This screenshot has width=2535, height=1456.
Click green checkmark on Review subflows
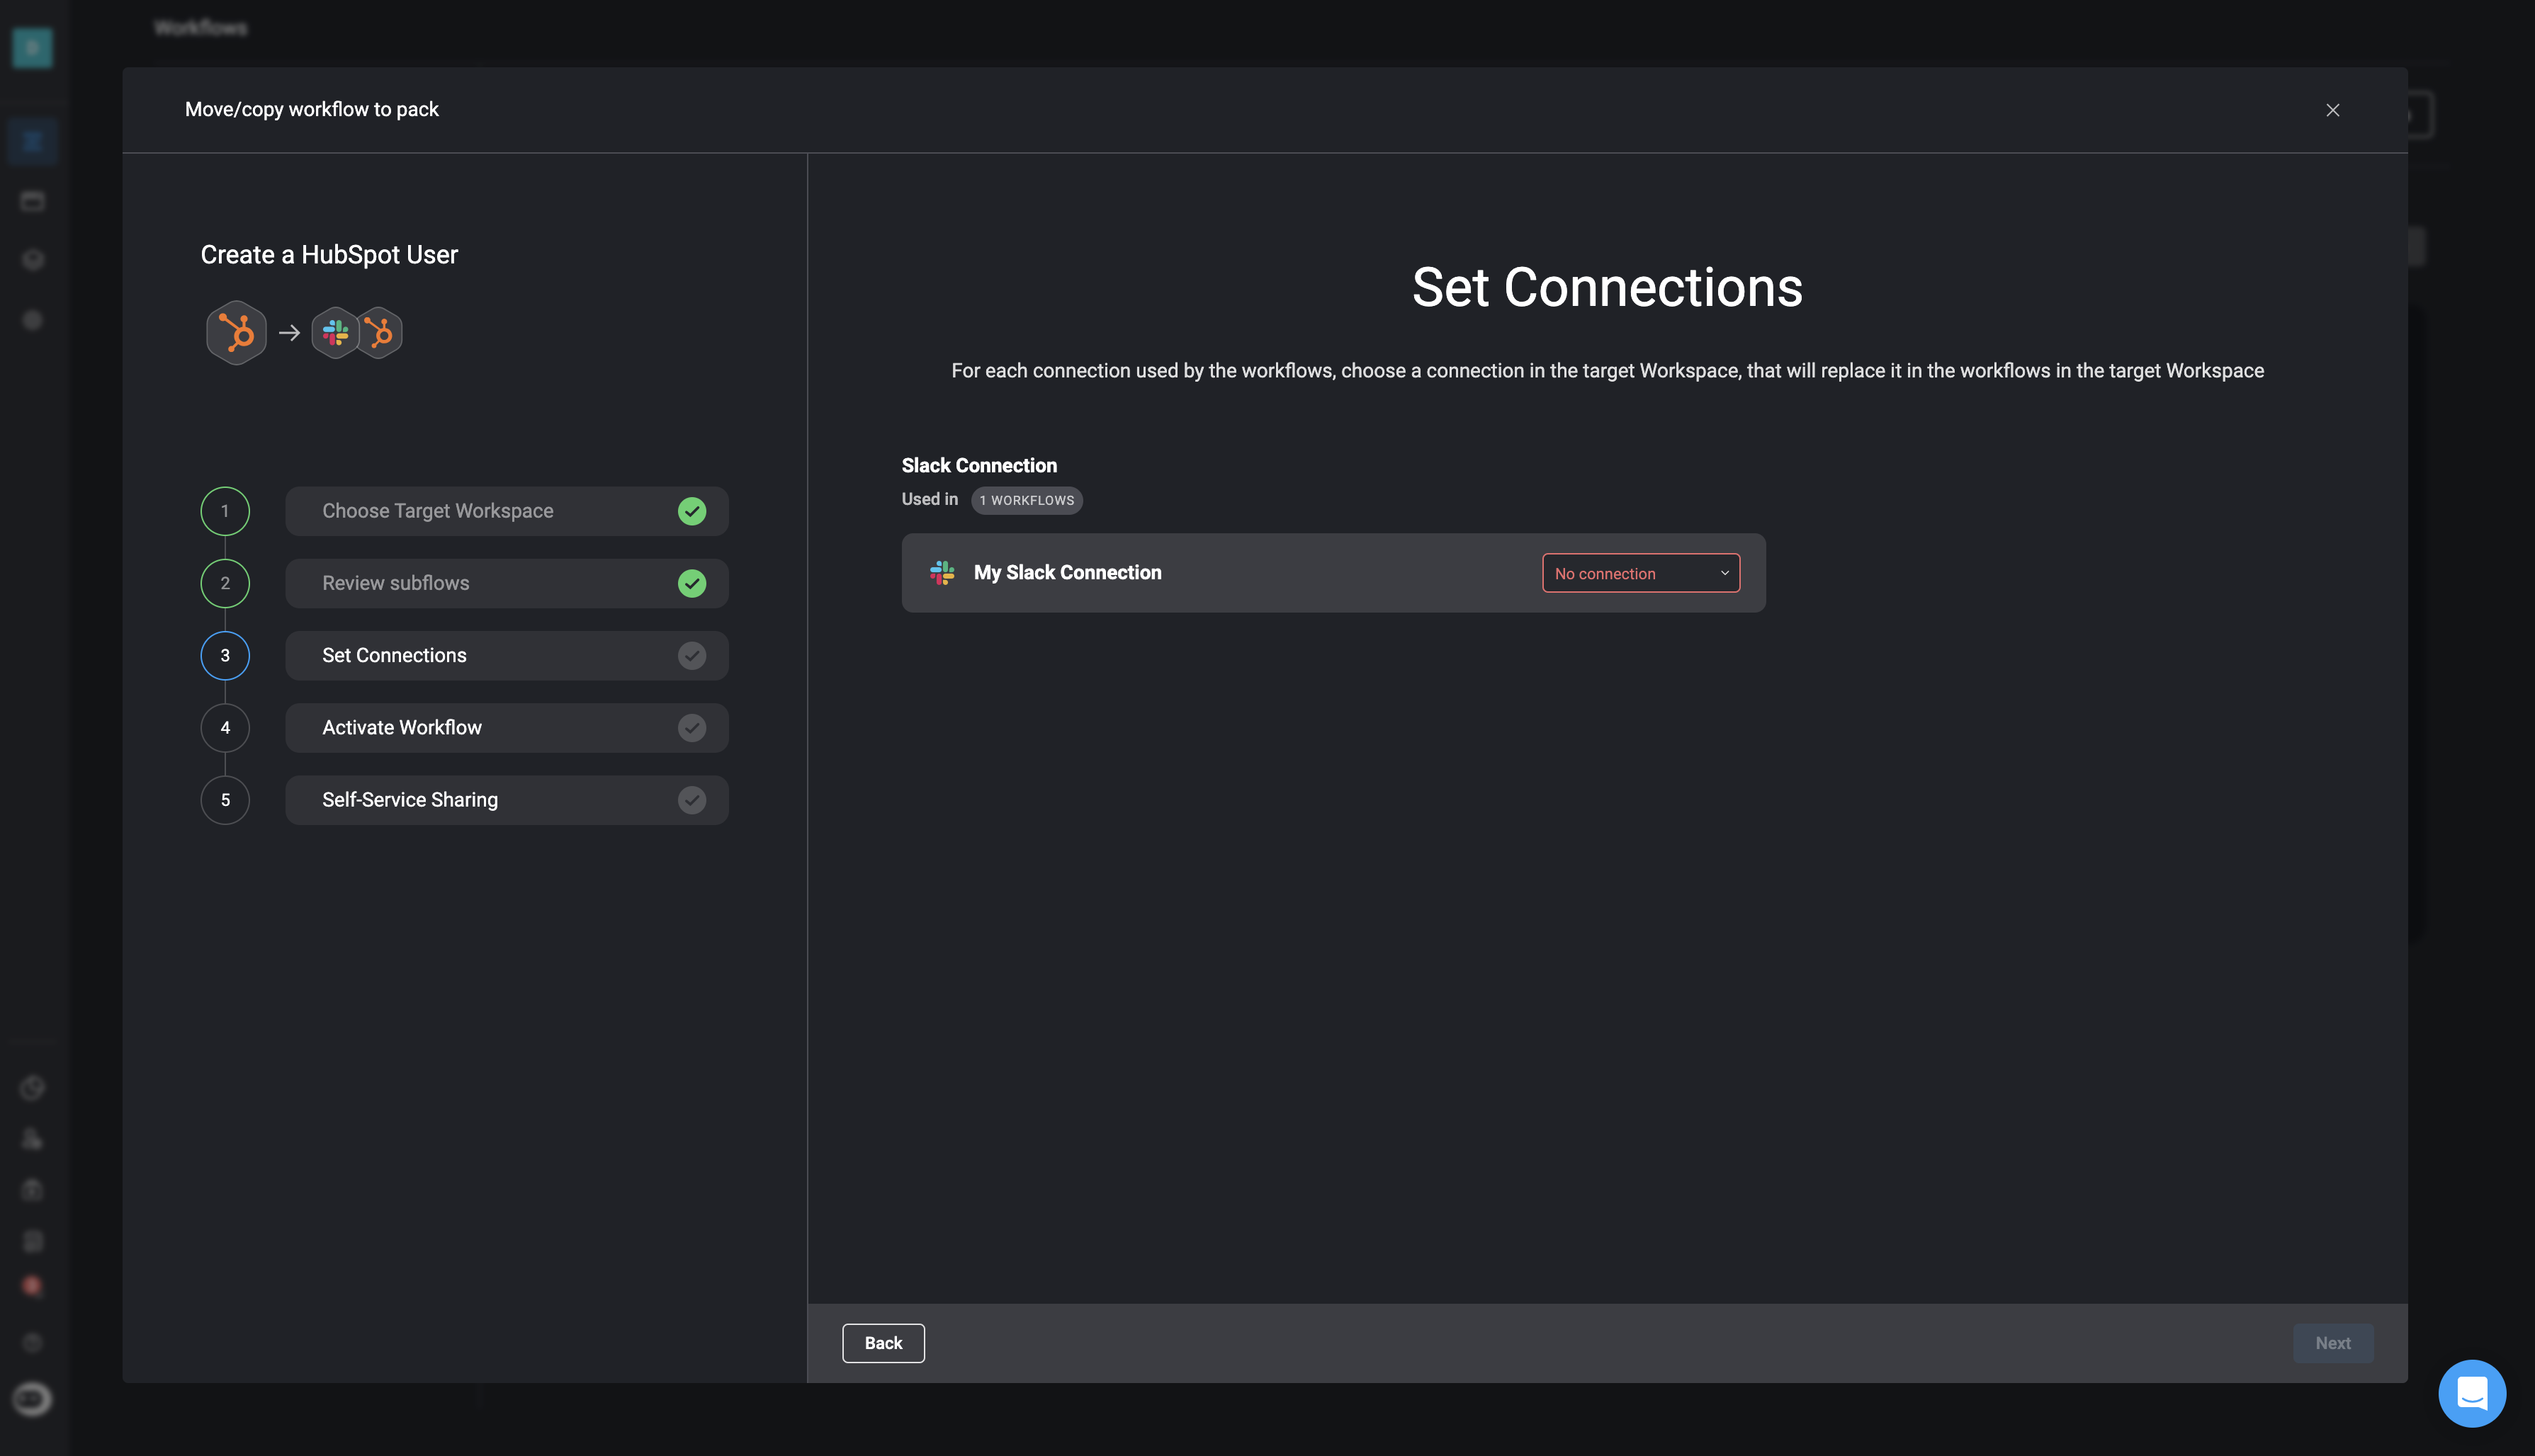tap(692, 583)
